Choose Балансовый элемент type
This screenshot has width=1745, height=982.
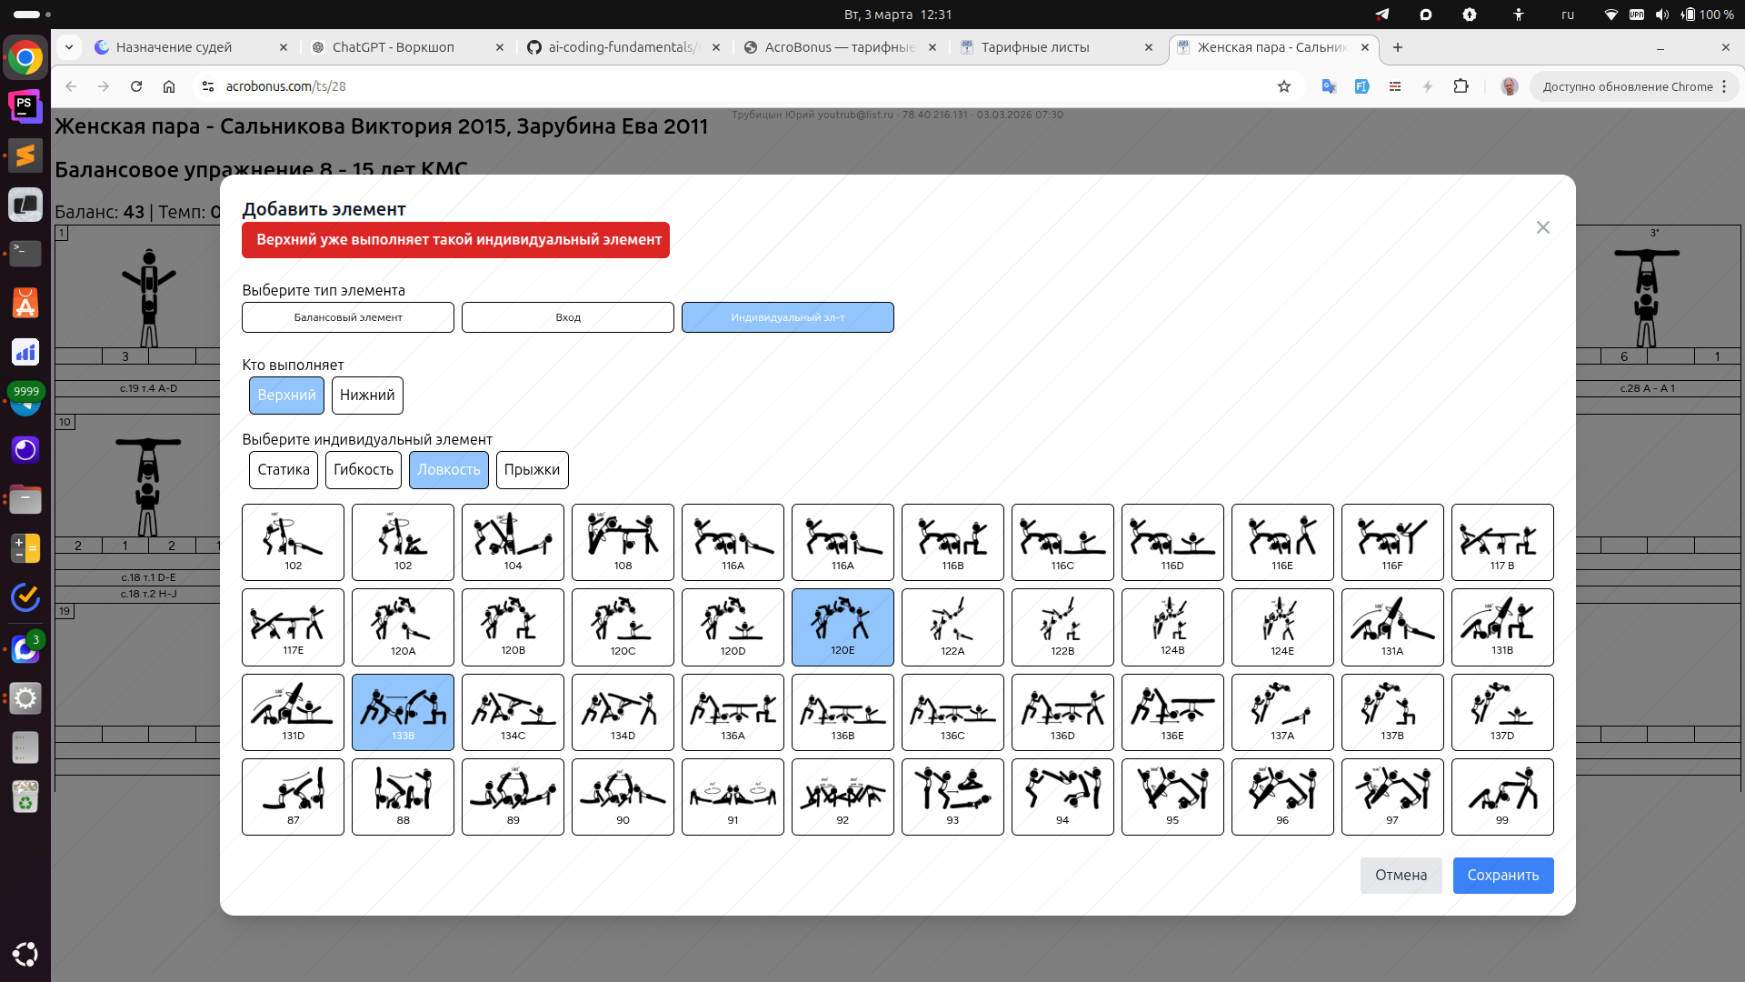pos(348,317)
